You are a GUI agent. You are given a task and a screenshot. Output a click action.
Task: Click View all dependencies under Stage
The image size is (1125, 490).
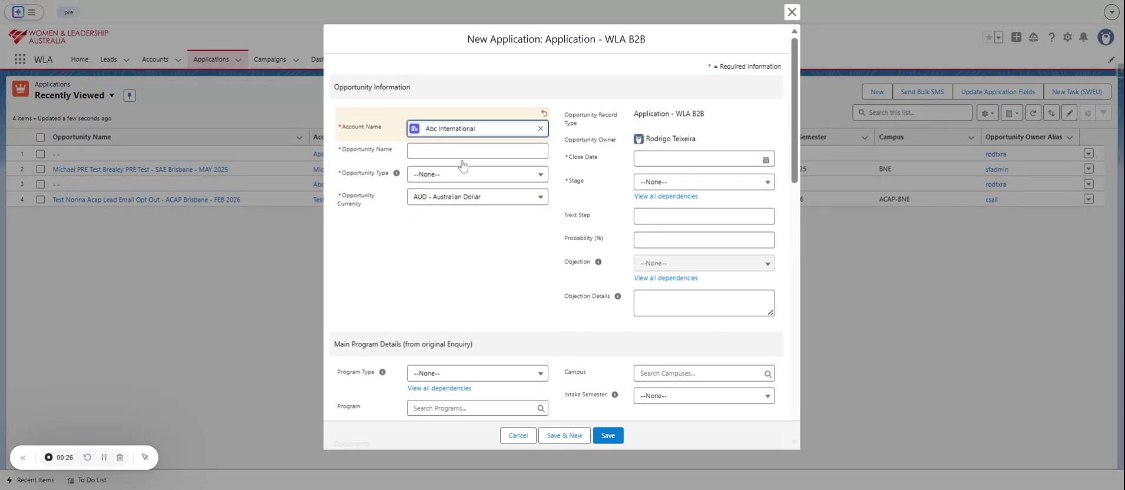point(666,197)
